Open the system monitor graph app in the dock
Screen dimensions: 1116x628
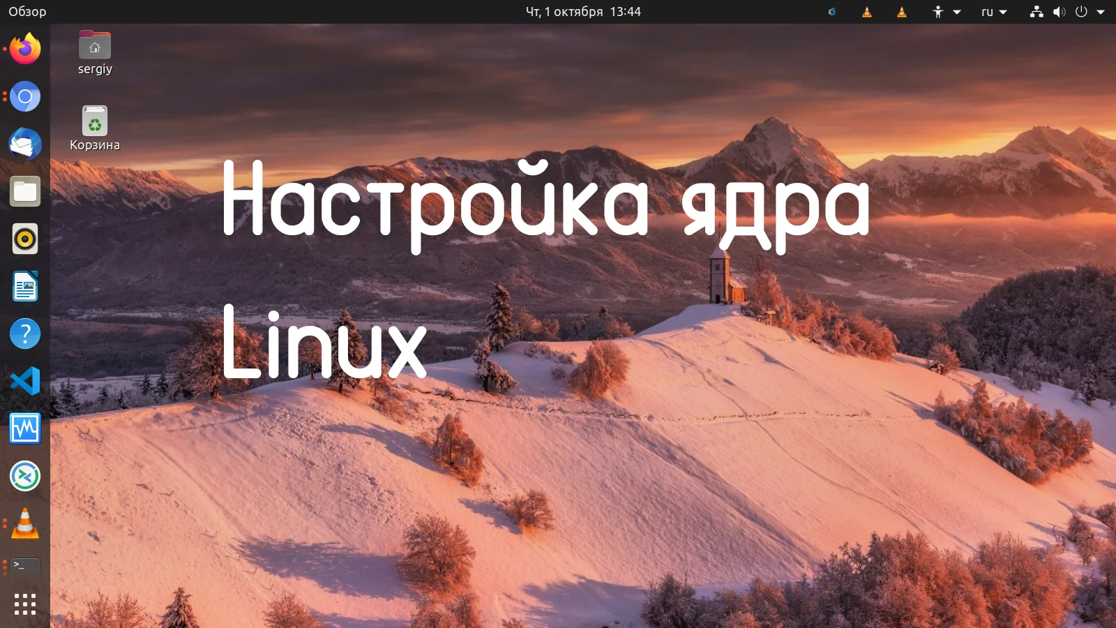point(25,428)
